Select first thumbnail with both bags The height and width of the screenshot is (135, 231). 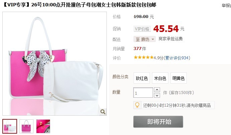(x=10, y=126)
